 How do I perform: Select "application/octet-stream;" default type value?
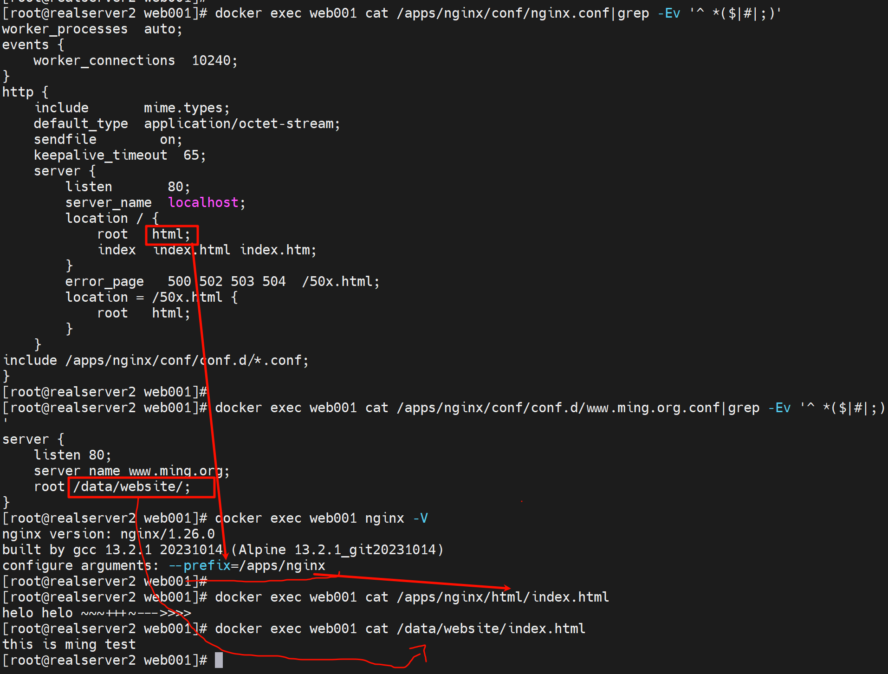click(x=242, y=124)
